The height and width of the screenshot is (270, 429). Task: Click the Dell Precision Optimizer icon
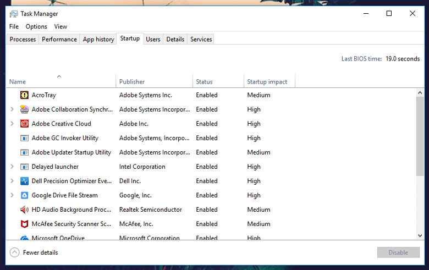pyautogui.click(x=24, y=181)
